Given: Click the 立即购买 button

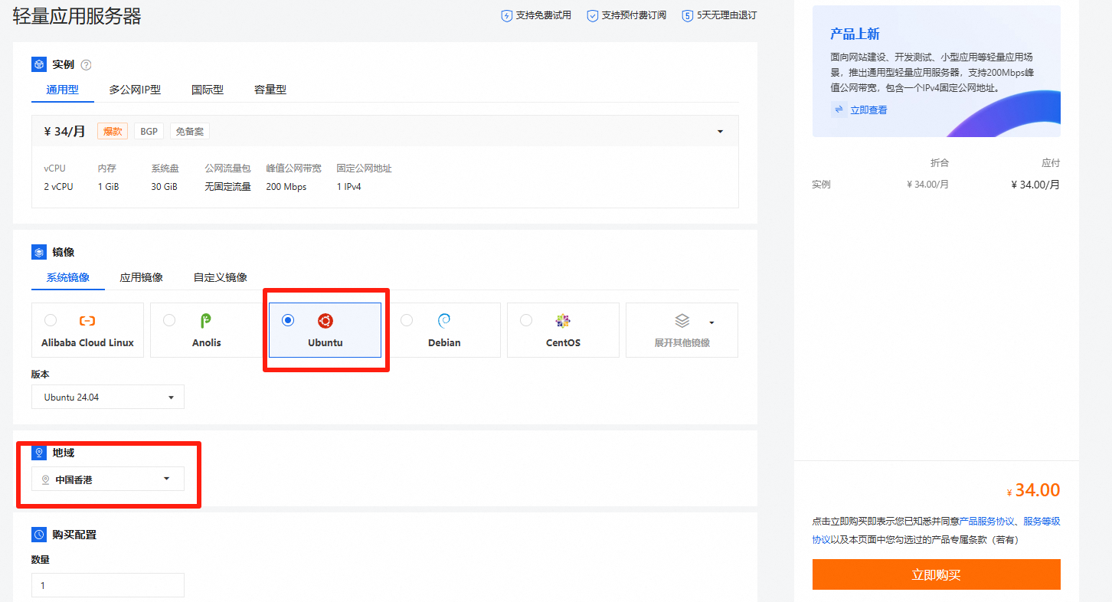Looking at the screenshot, I should point(937,574).
